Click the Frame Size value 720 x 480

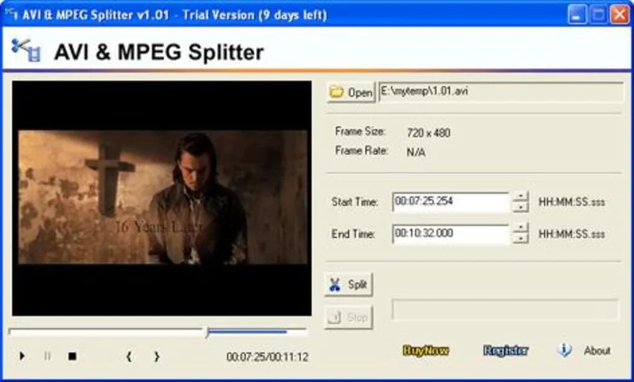coord(429,133)
